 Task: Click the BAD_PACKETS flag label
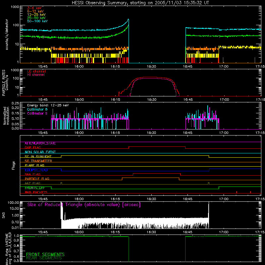(x=36, y=192)
